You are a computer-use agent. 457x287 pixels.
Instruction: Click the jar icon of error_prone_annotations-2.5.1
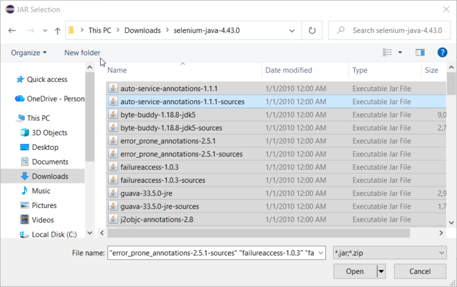tap(113, 141)
